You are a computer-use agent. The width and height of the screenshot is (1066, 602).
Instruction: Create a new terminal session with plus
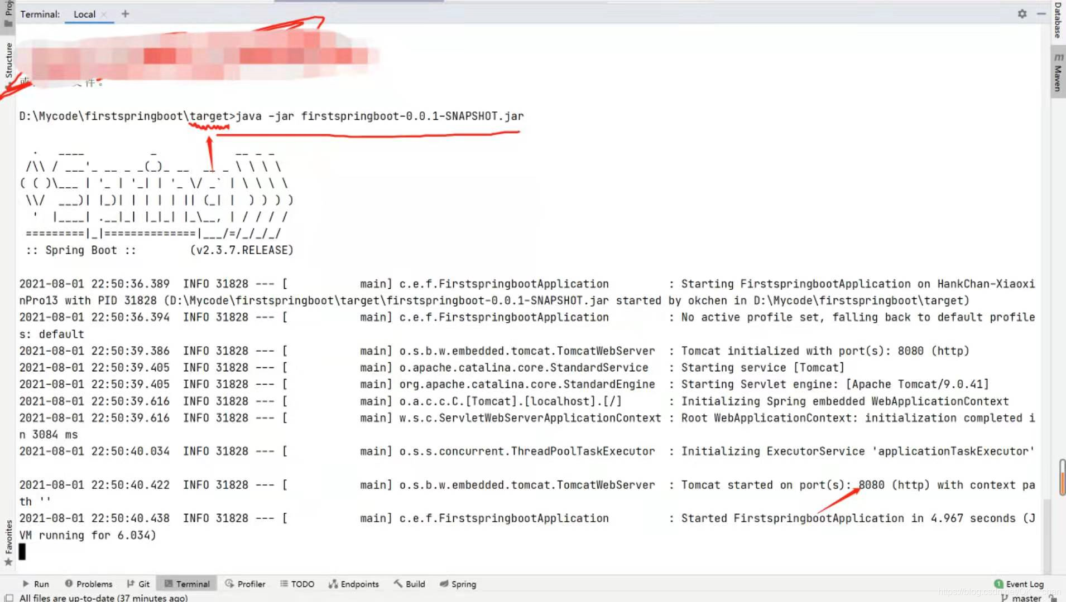tap(124, 14)
